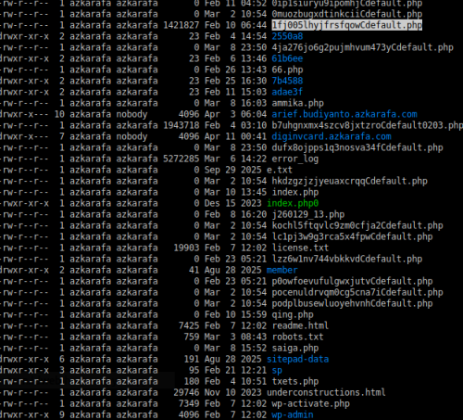This screenshot has height=420, width=463.
Task: Select diginvcard.azkarafa.com directory entry
Action: click(x=332, y=136)
